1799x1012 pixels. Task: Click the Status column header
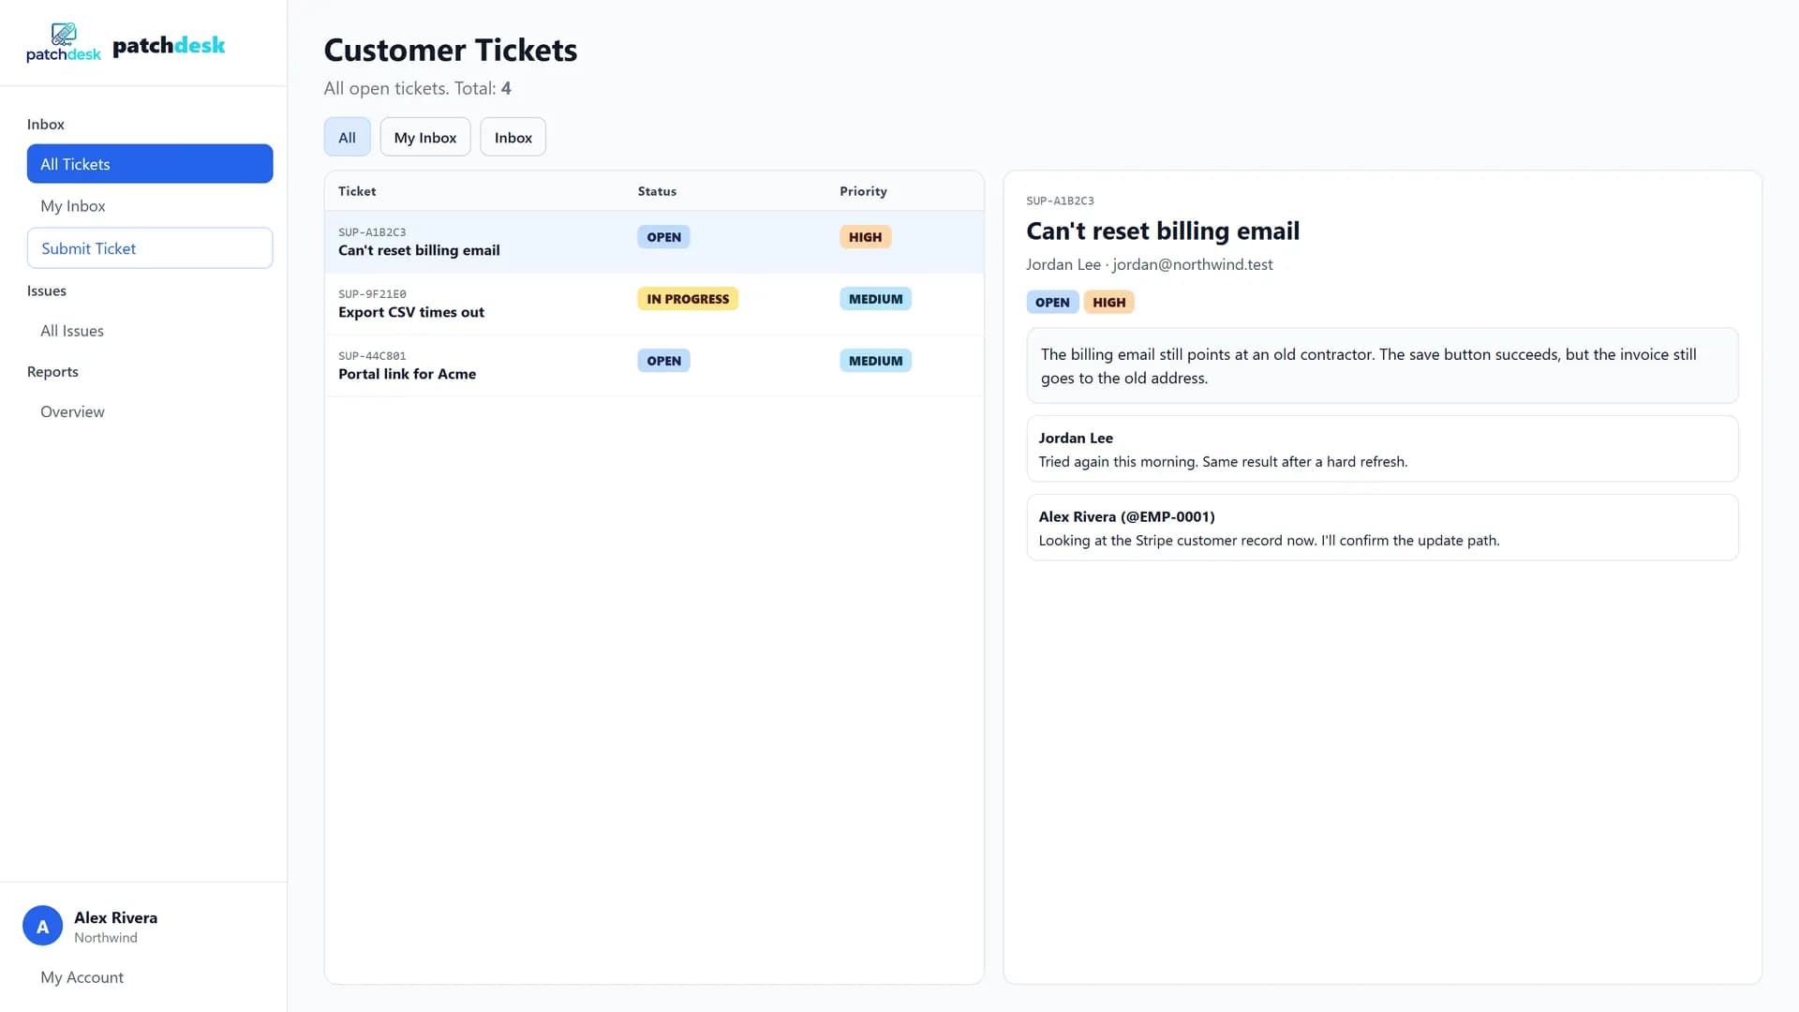point(657,191)
